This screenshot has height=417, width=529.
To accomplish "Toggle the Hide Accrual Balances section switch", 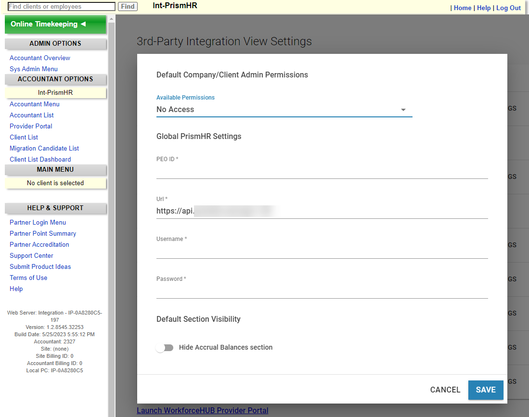I will tap(165, 347).
